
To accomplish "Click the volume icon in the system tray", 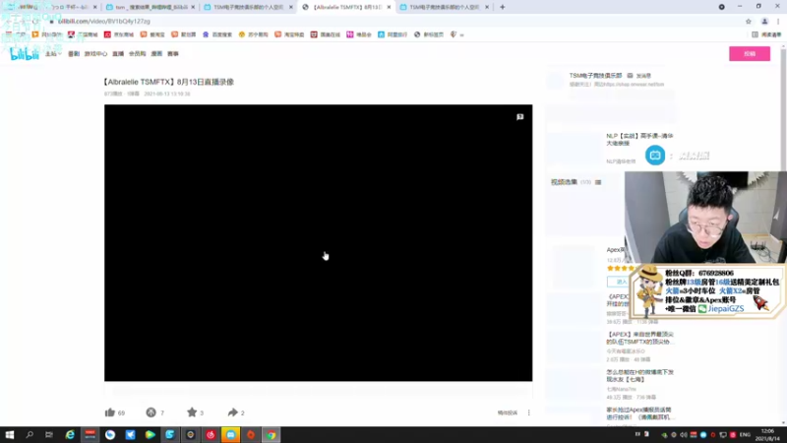I will [x=683, y=435].
